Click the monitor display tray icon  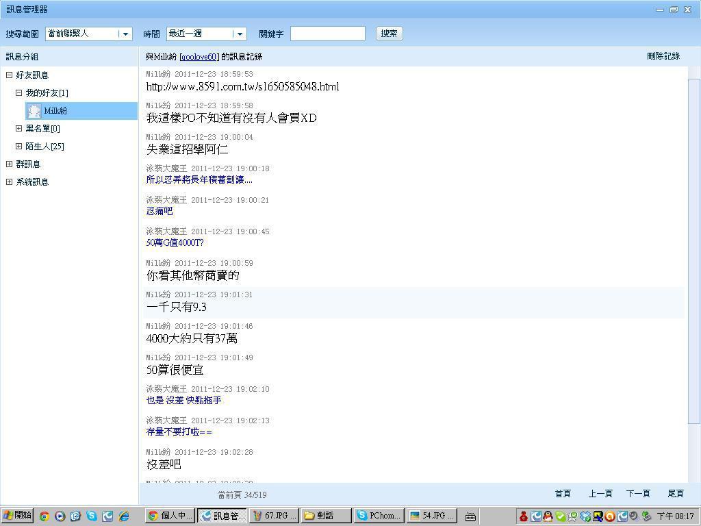pyautogui.click(x=598, y=516)
